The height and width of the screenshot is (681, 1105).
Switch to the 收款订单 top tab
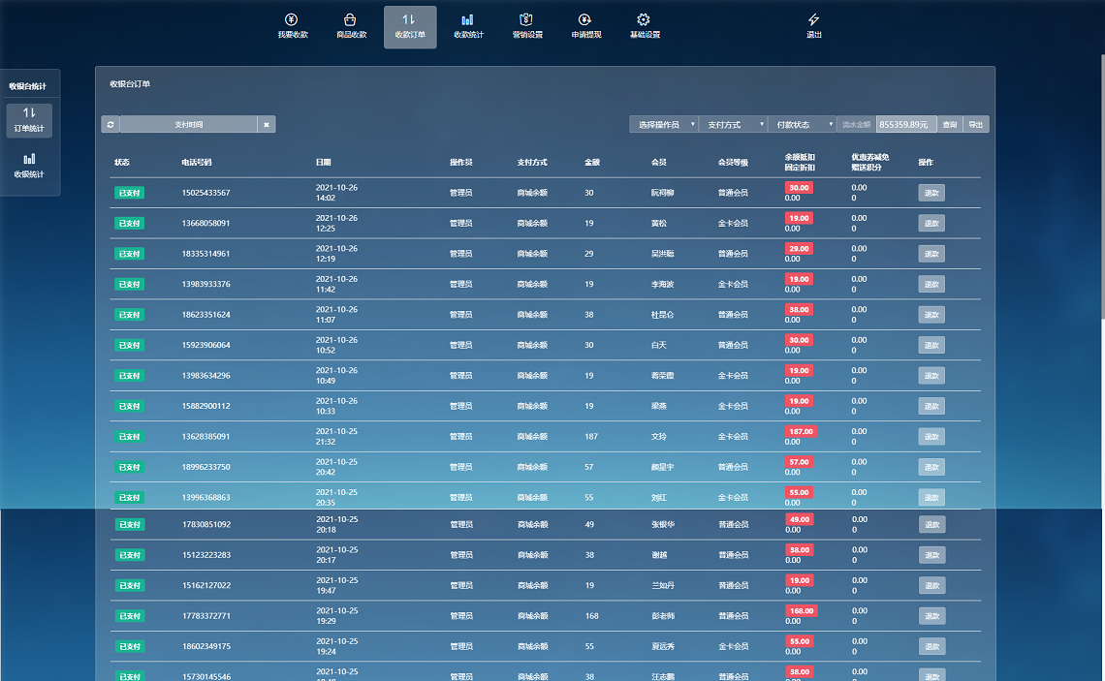coord(410,26)
